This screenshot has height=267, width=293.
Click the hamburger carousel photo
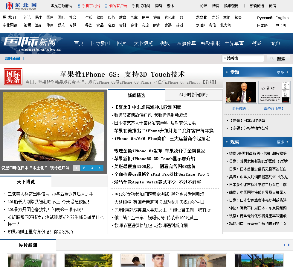coord(54,126)
